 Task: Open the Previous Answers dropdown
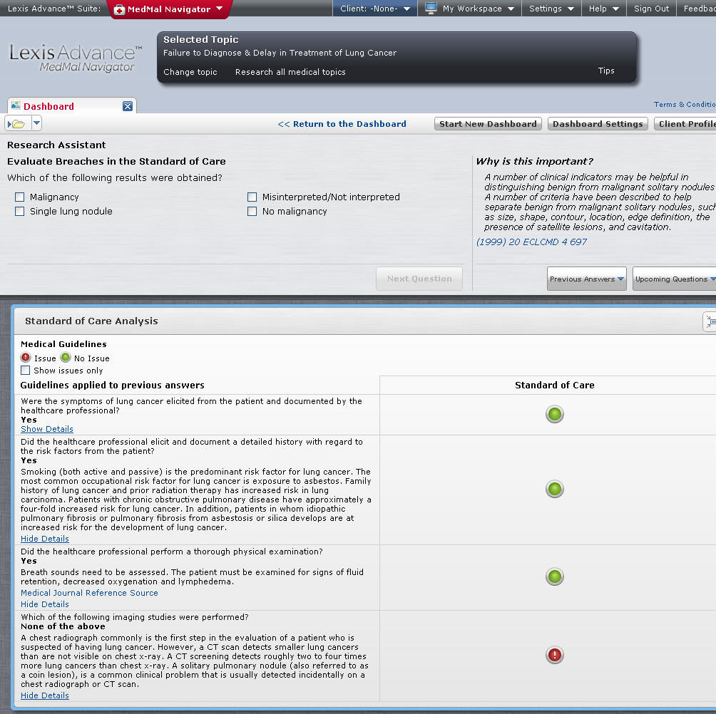(x=586, y=279)
